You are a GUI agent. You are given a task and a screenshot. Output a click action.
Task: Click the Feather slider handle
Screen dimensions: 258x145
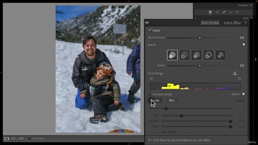point(231,121)
